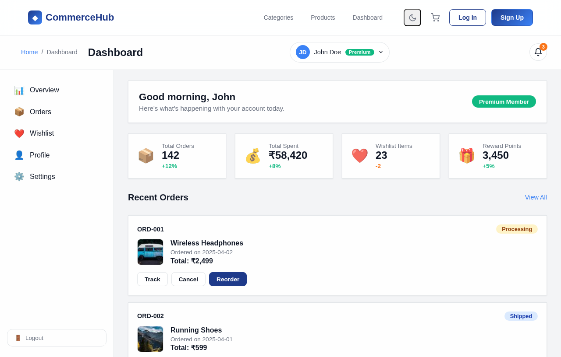Click the Log In button
Image resolution: width=561 pixels, height=357 pixels.
pos(468,17)
